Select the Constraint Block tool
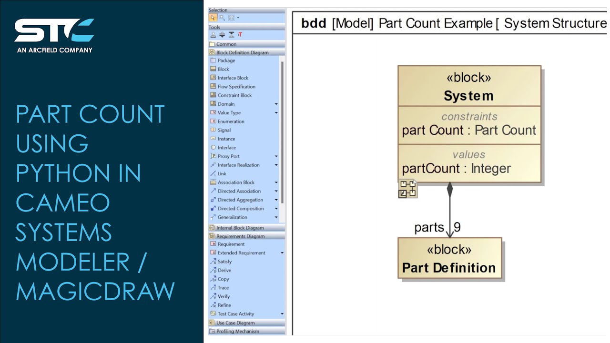This screenshot has height=343, width=610. tap(231, 95)
